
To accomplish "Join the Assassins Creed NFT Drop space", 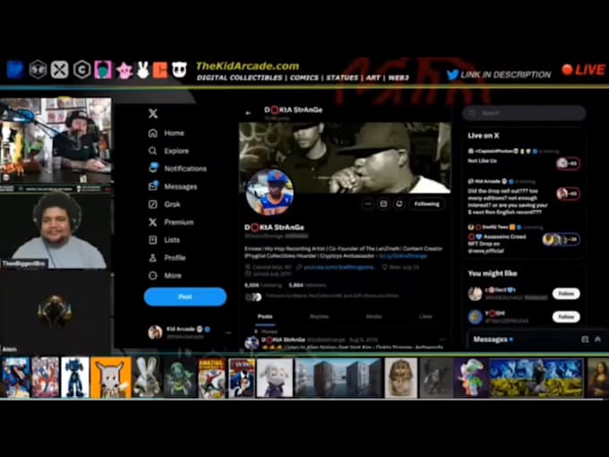I will point(561,239).
